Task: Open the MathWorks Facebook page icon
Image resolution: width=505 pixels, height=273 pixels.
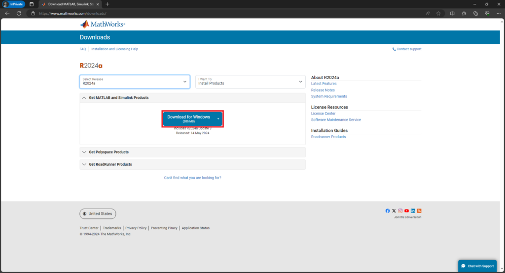Action: tap(388, 211)
